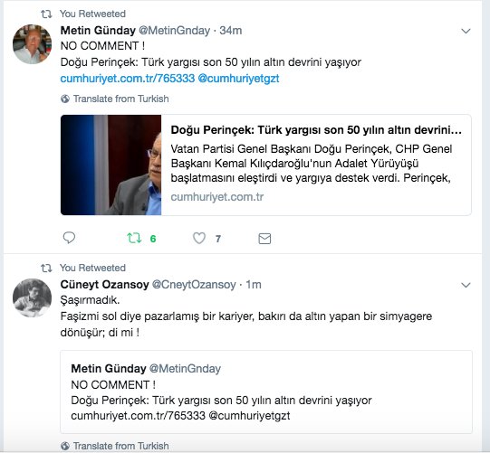Open the quoted Metin Günday tweet box
The width and height of the screenshot is (490, 453).
266,392
